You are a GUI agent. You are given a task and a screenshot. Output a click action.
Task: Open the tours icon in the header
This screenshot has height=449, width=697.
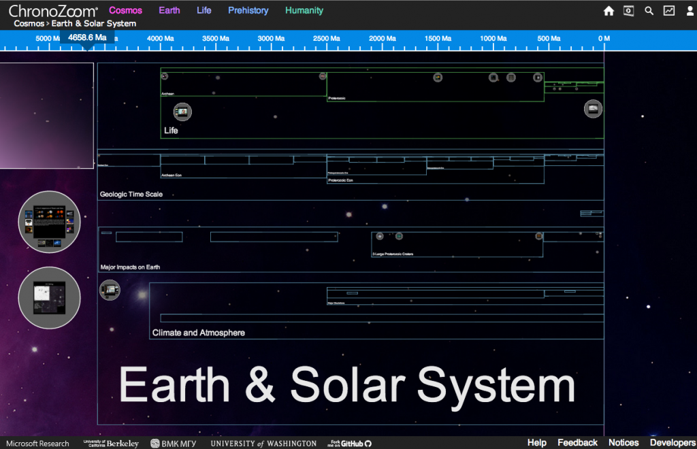pyautogui.click(x=628, y=11)
